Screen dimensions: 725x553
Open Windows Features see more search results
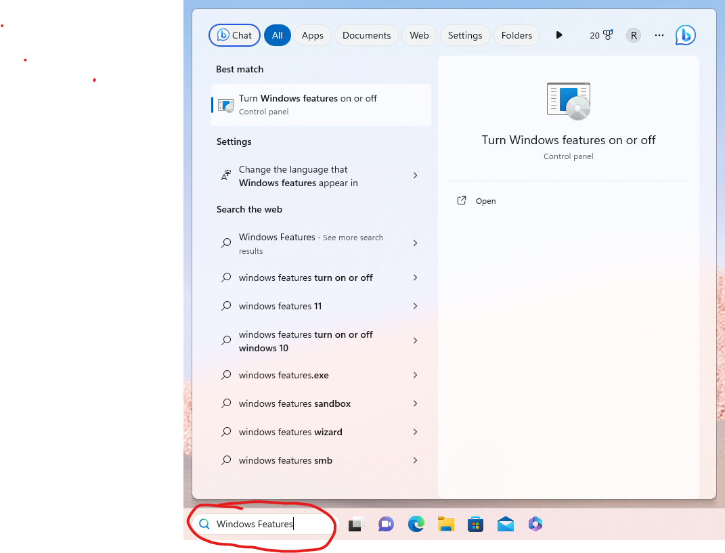click(x=414, y=243)
